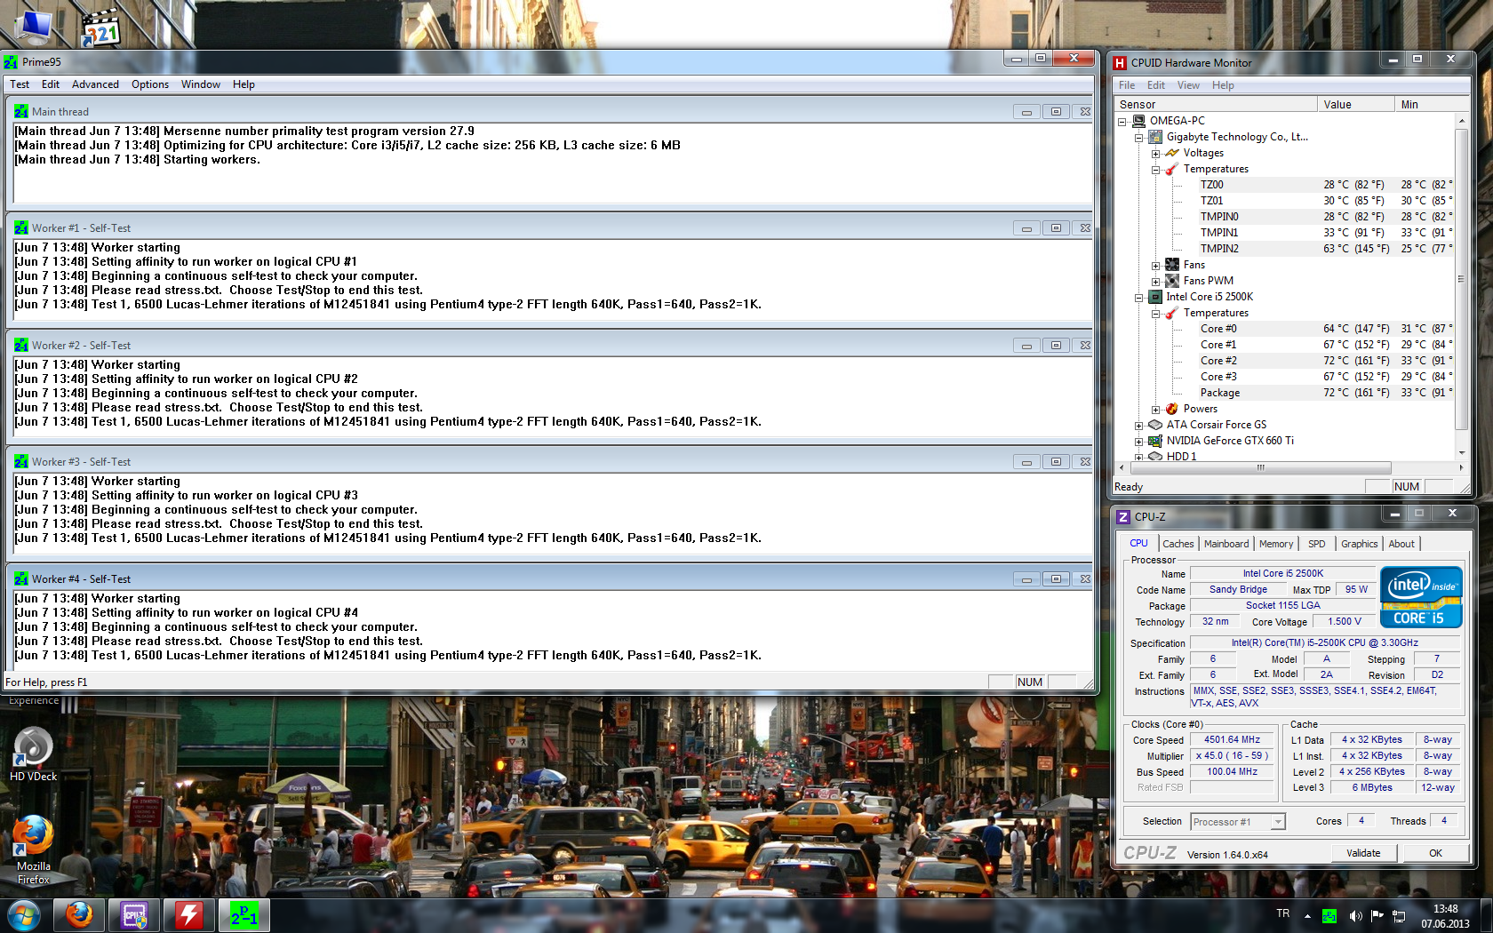The image size is (1493, 933).
Task: Click Worker #2 Self-Test window icon
Action: (x=21, y=346)
